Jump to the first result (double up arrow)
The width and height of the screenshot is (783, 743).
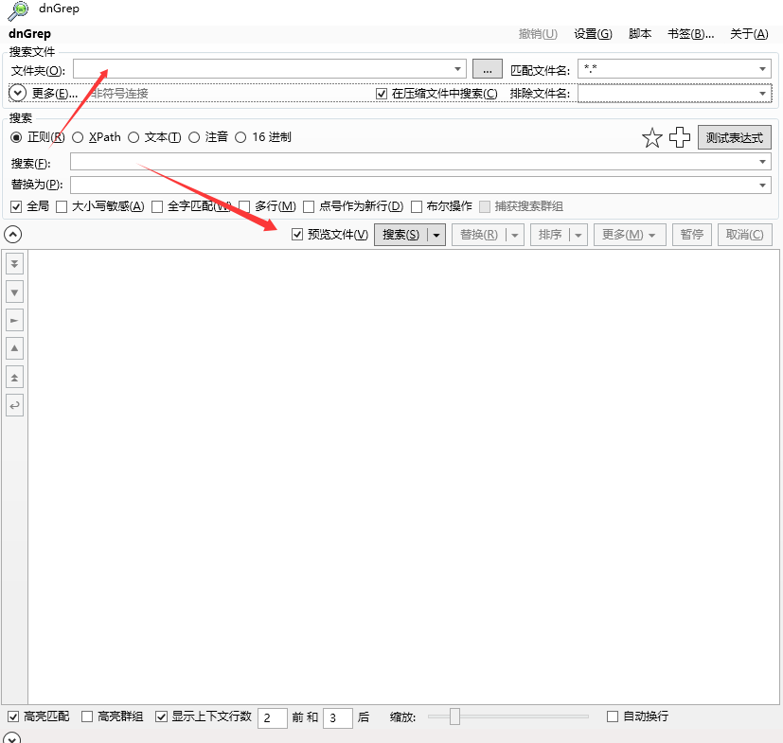click(14, 377)
